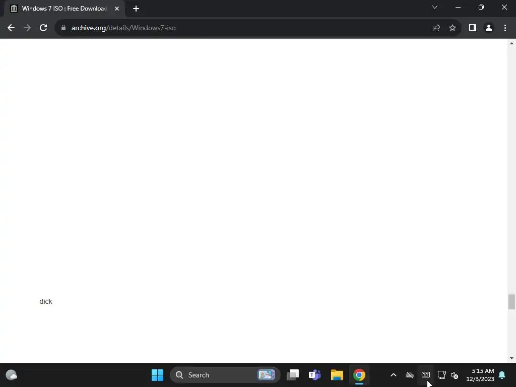Viewport: 516px width, 387px height.
Task: Reload the archive.org page
Action: pyautogui.click(x=43, y=28)
